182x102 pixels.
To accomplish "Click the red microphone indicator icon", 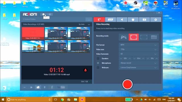I will (x=85, y=70).
